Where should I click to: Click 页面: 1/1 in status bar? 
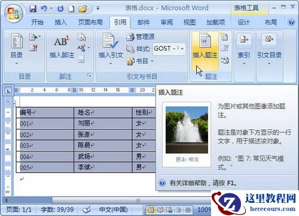point(19,209)
